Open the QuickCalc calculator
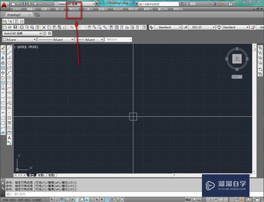Image resolution: width=264 pixels, height=202 pixels. tap(138, 27)
